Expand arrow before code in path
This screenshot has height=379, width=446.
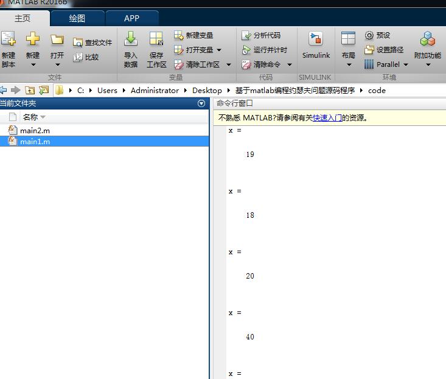(x=361, y=91)
